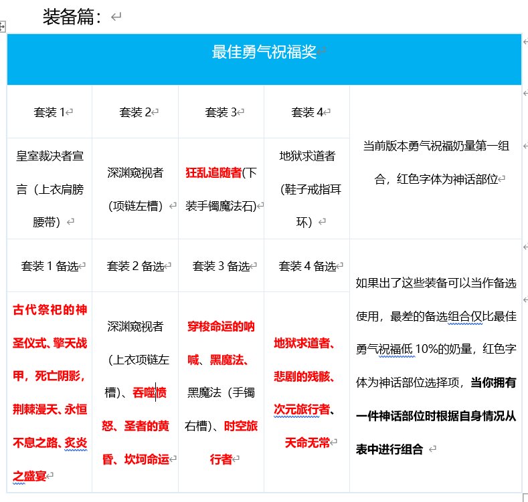Screen dimensions: 528x502
Task: Click the 套装 3 header cell
Action: [x=221, y=112]
